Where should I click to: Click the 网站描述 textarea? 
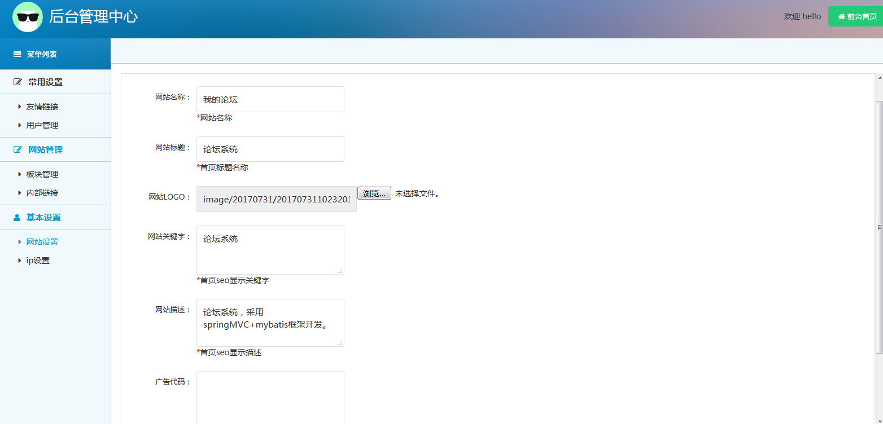270,323
